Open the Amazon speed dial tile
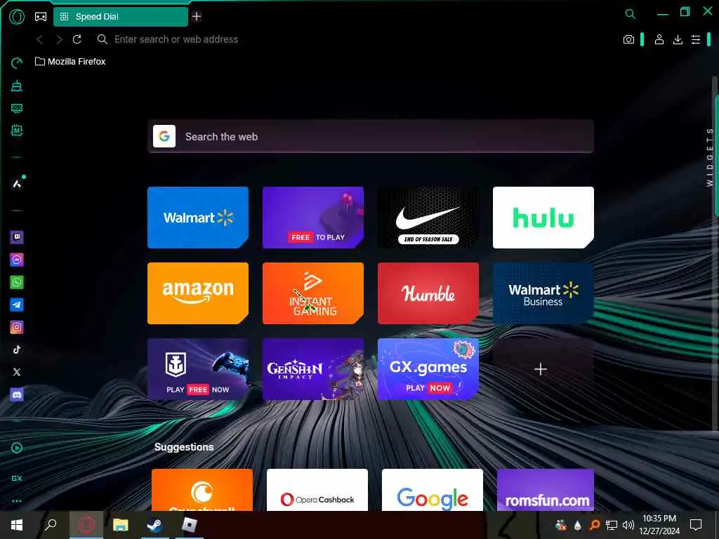 click(198, 293)
